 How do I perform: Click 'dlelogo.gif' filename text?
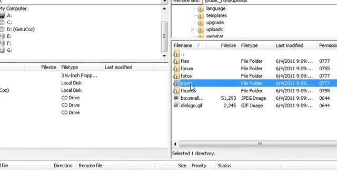coord(192,106)
